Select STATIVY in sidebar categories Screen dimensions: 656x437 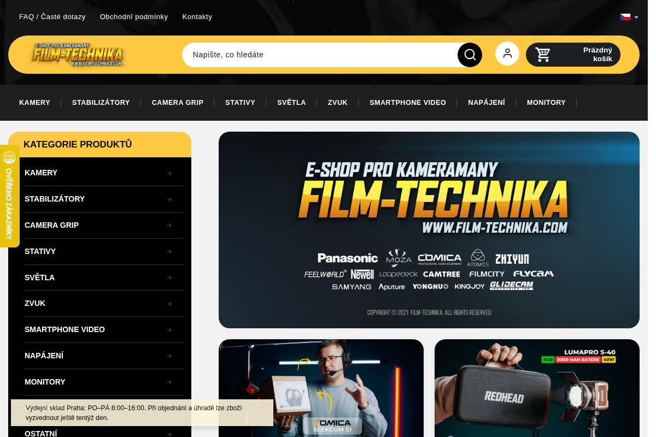pos(40,251)
